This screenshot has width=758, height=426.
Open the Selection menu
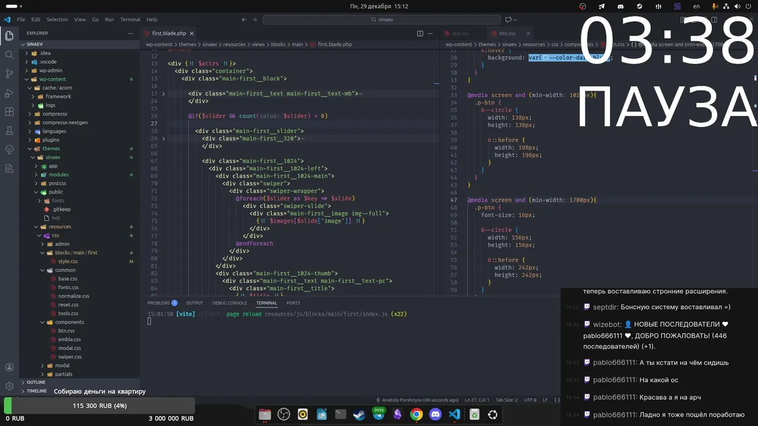click(x=57, y=20)
